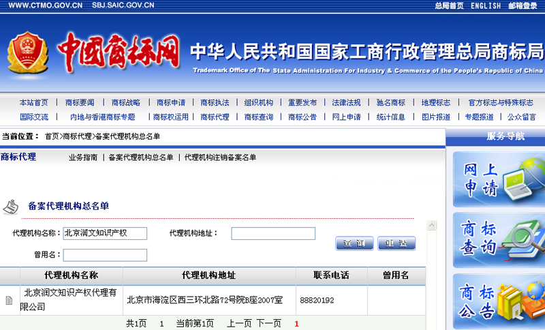
Task: Open 法律法规 menu item
Action: 346,102
